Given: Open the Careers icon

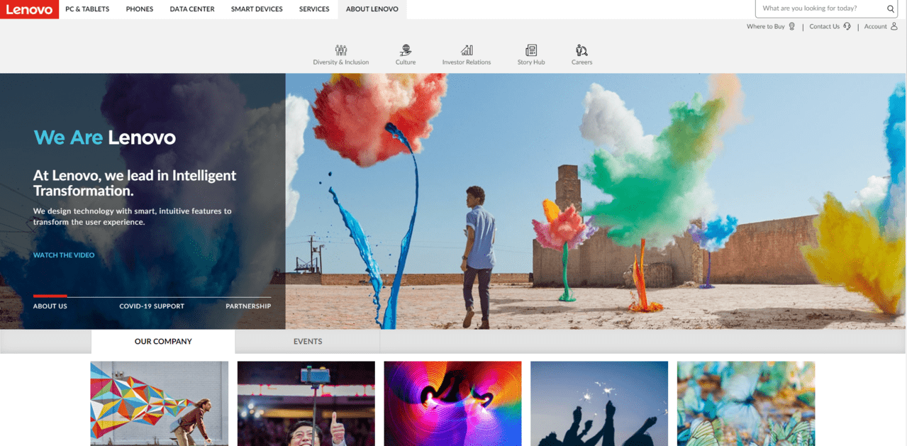Looking at the screenshot, I should [582, 50].
